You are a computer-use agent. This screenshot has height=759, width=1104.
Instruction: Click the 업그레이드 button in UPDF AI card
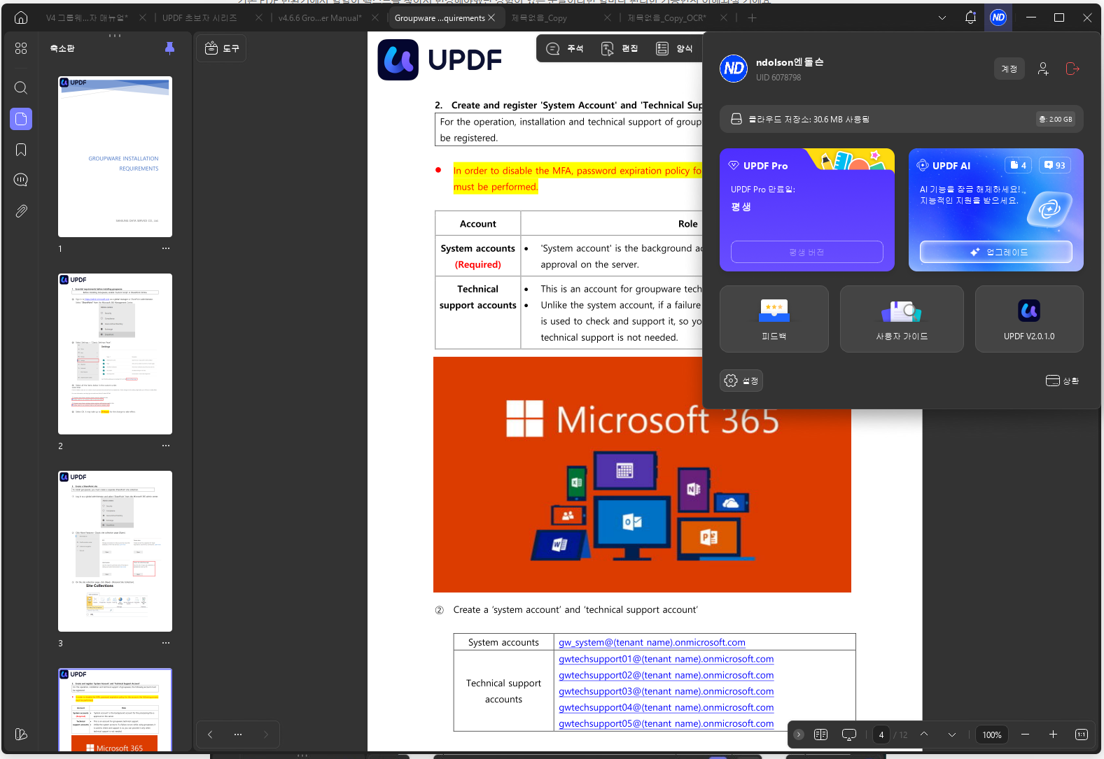point(995,252)
